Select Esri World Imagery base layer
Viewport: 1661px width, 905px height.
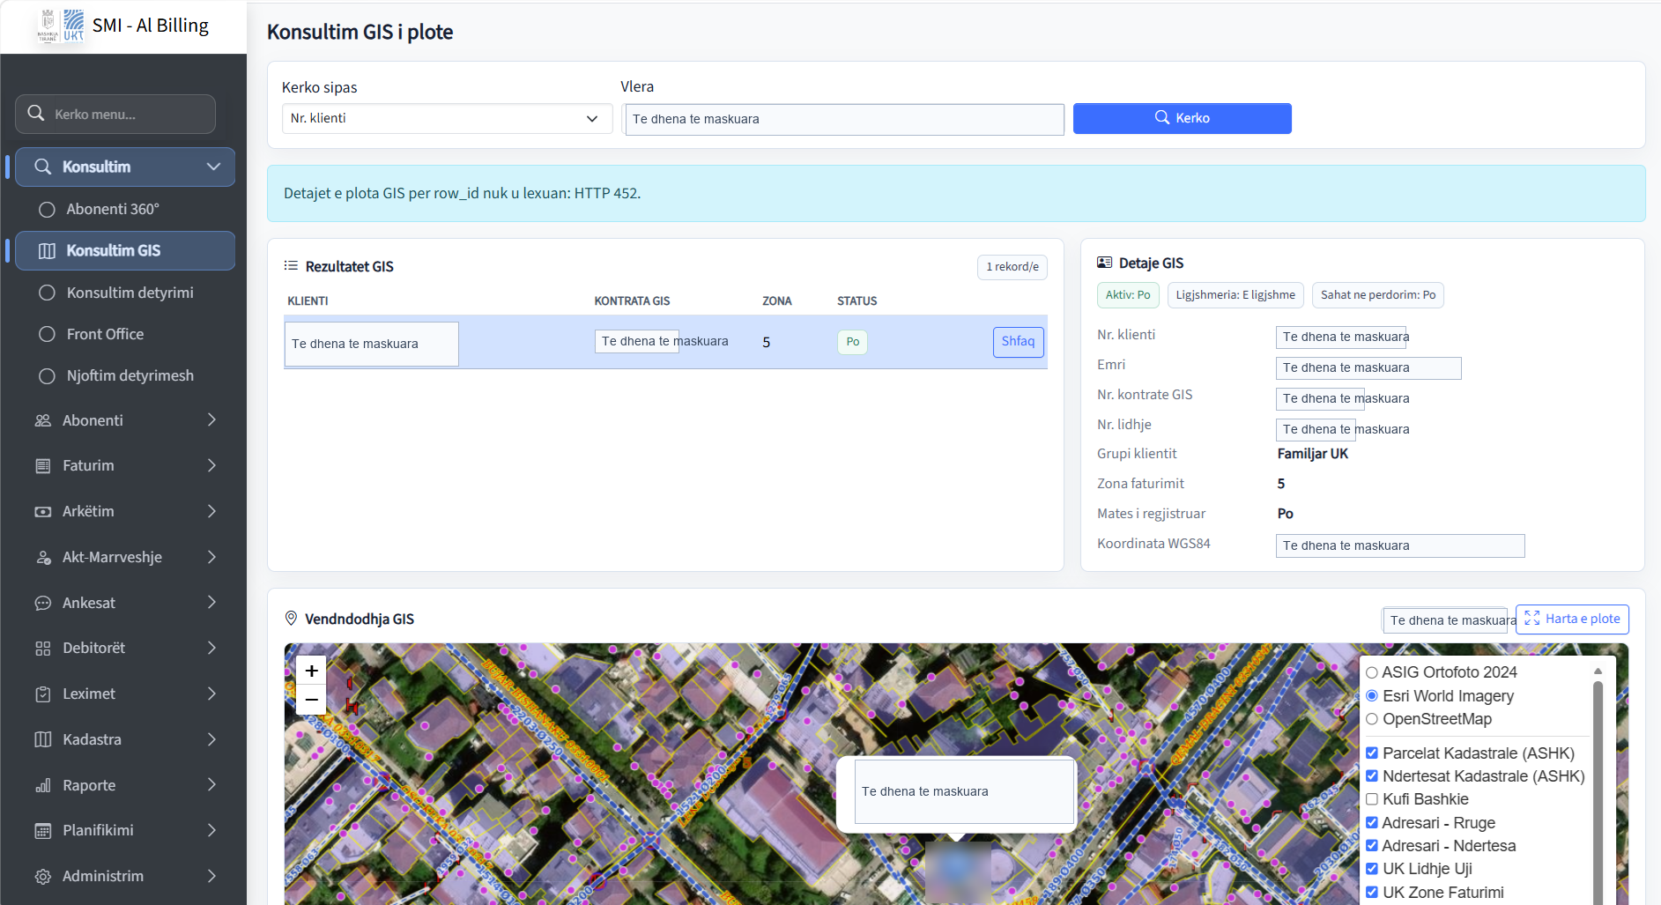coord(1372,696)
